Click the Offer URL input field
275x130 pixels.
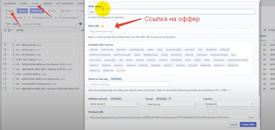(172, 31)
